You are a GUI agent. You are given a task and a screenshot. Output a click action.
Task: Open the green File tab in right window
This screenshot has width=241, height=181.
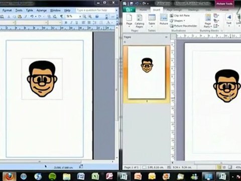(129, 10)
